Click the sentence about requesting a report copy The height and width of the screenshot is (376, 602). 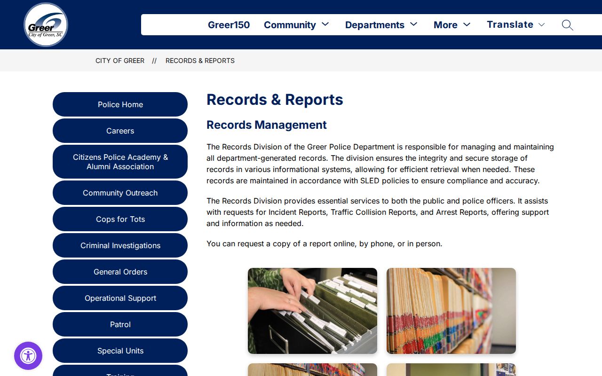(x=325, y=244)
